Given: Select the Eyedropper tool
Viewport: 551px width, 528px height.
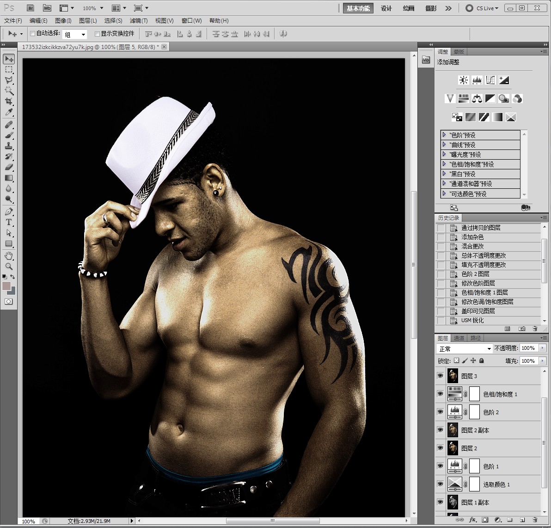Looking at the screenshot, I should pyautogui.click(x=9, y=112).
